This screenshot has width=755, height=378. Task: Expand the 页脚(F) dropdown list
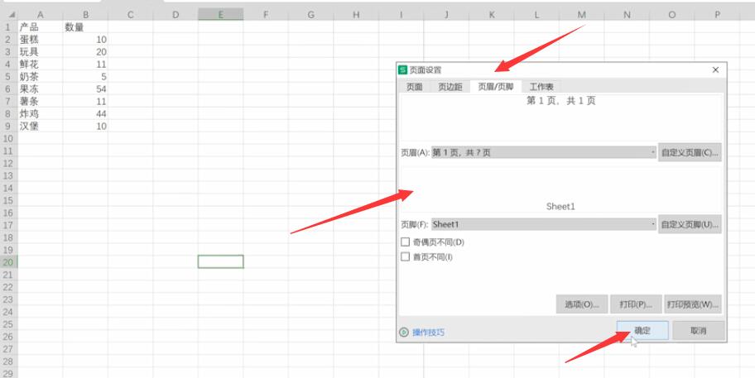653,224
